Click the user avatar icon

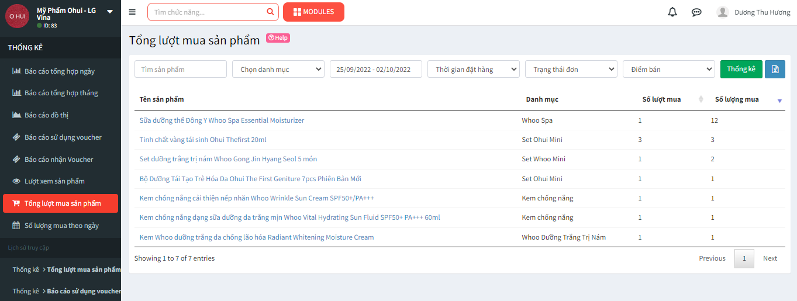[x=723, y=12]
